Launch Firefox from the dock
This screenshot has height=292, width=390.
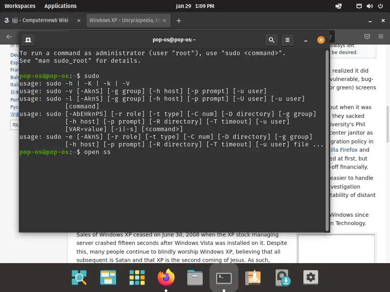pyautogui.click(x=166, y=277)
